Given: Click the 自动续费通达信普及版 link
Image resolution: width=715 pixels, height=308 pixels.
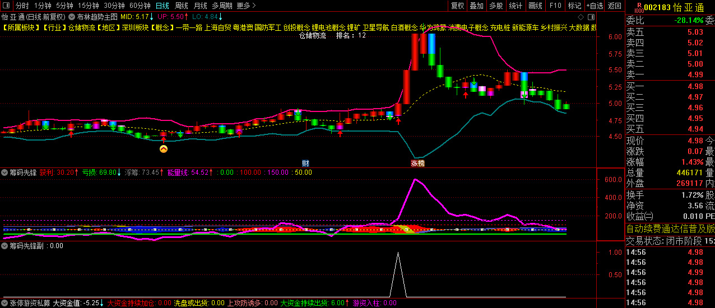Looking at the screenshot, I should (670, 228).
